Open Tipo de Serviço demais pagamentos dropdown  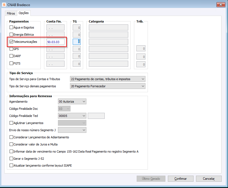[x=108, y=86]
